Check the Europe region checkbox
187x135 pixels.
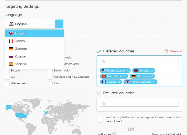[x=7, y=71]
